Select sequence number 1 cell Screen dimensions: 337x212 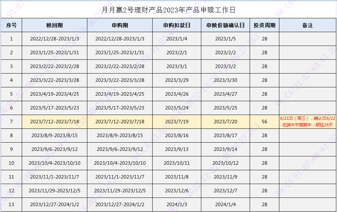(x=11, y=39)
